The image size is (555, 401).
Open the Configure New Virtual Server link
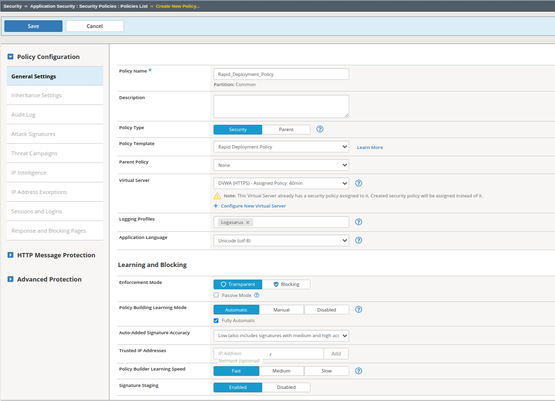(x=253, y=206)
